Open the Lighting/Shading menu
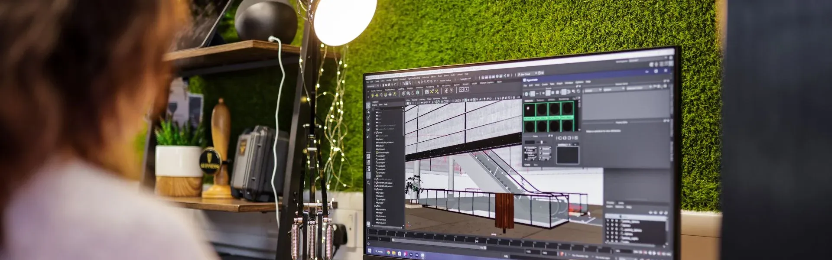832x260 pixels. click(x=414, y=78)
